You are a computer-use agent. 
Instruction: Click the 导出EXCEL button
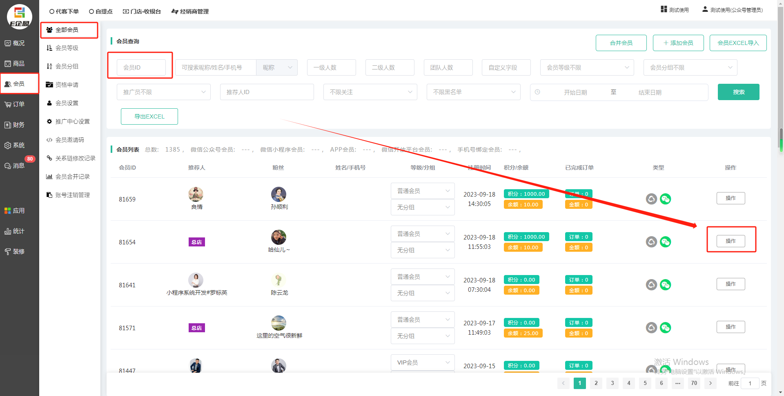tap(149, 116)
